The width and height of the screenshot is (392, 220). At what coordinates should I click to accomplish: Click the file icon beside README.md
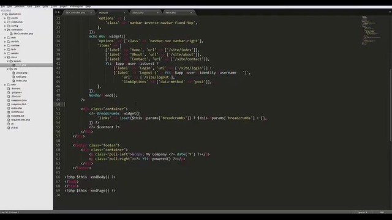tap(9, 116)
